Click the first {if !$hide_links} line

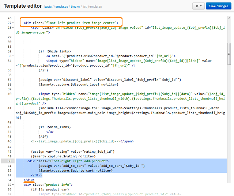pos(54,51)
